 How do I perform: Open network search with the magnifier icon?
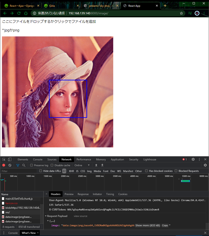tap(24, 165)
